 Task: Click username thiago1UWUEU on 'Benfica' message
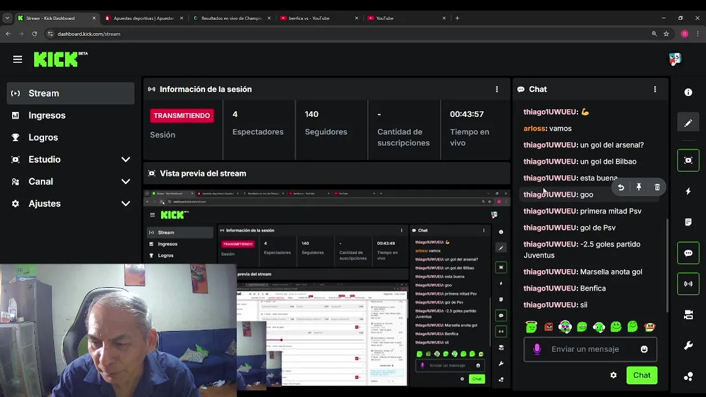550,288
